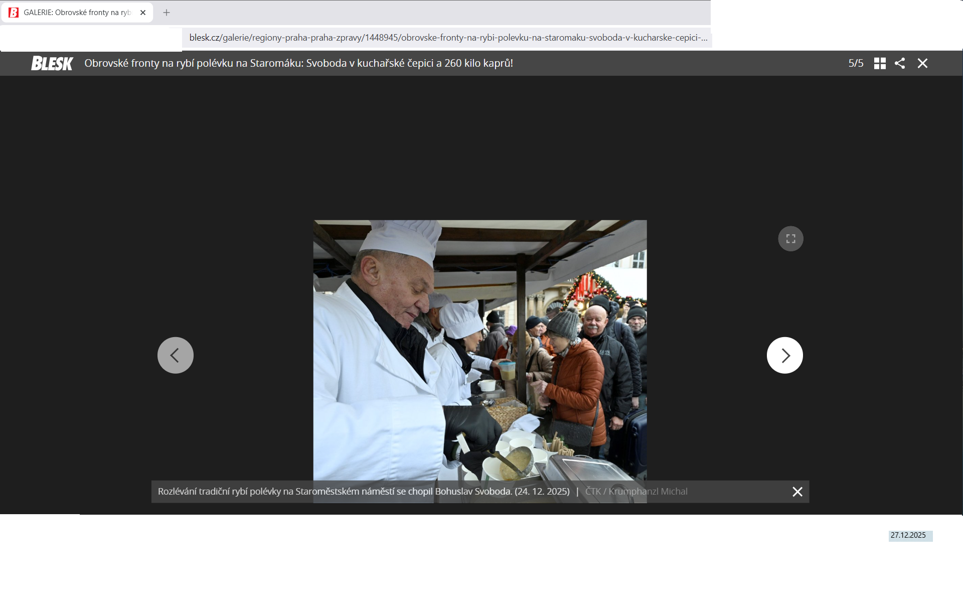Close the GALERIE browser tab
This screenshot has height=614, width=963.
[143, 13]
